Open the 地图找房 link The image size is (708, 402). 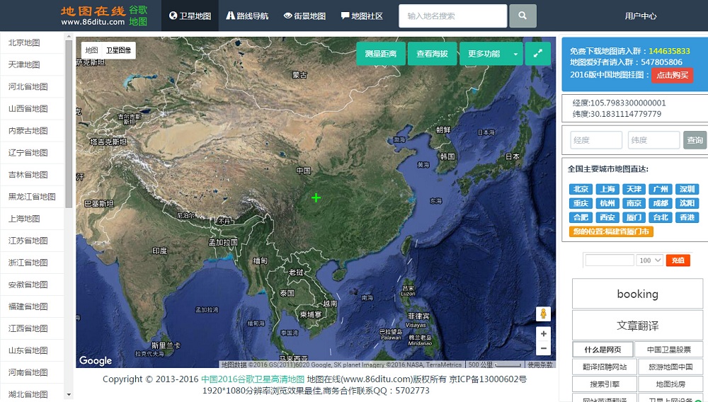(x=670, y=384)
